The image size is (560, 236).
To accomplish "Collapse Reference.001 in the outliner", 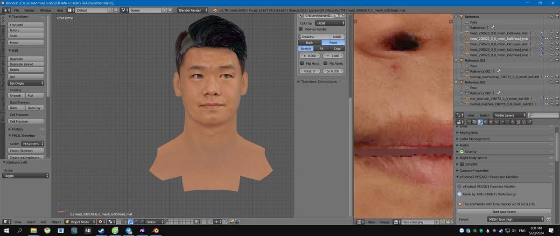I will 456,60.
